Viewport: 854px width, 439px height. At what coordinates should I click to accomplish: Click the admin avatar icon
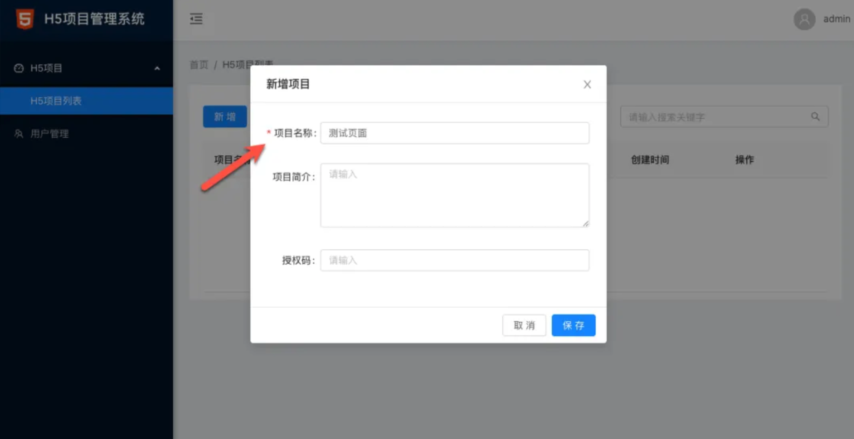(804, 19)
